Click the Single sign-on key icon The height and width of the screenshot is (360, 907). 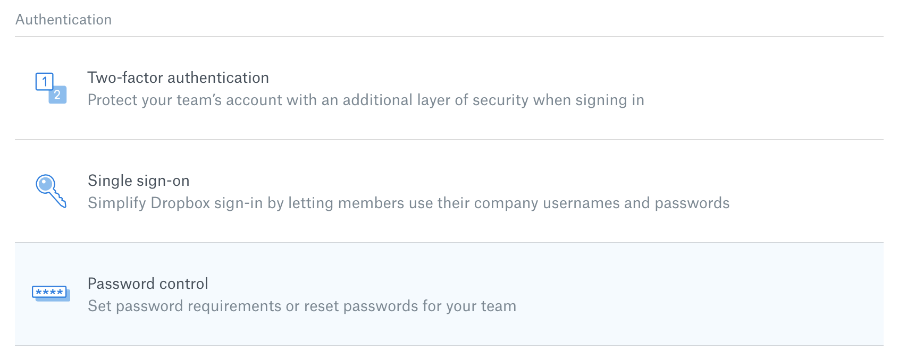pos(51,191)
